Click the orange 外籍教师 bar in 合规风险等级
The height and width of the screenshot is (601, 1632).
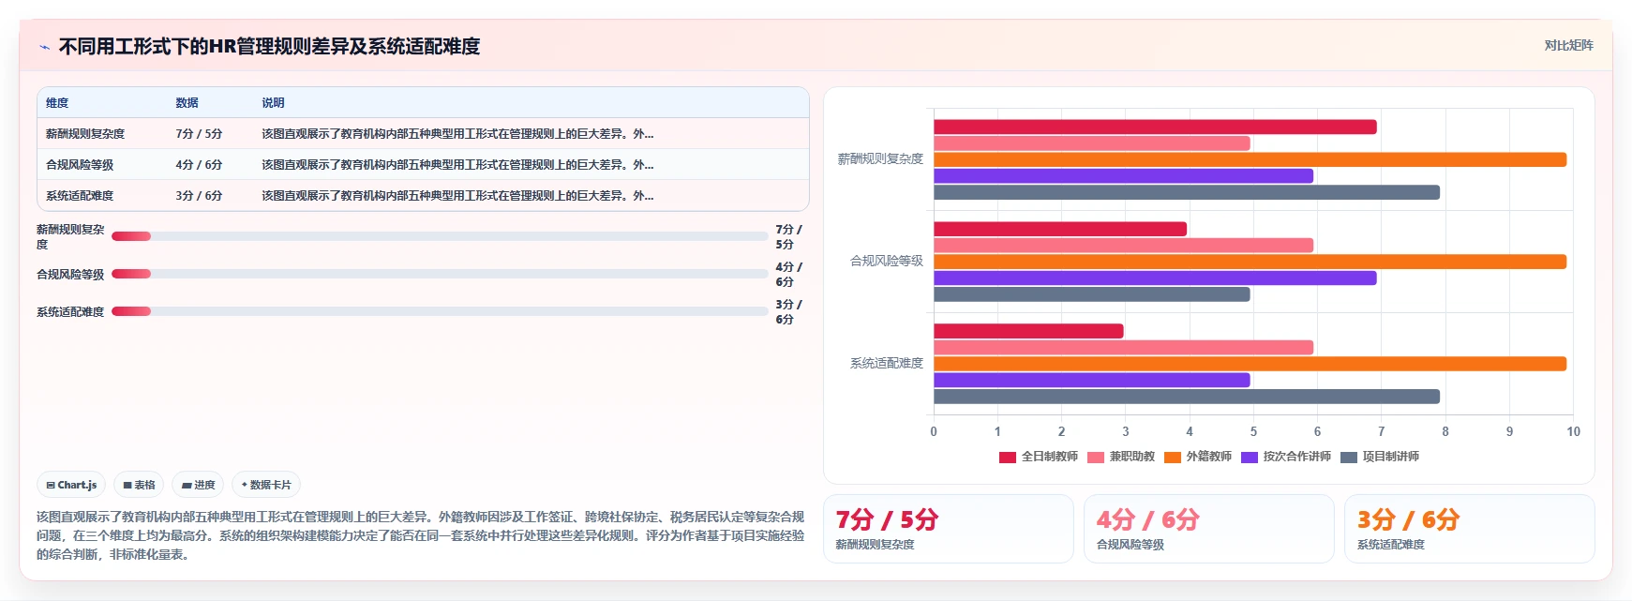coord(1250,262)
